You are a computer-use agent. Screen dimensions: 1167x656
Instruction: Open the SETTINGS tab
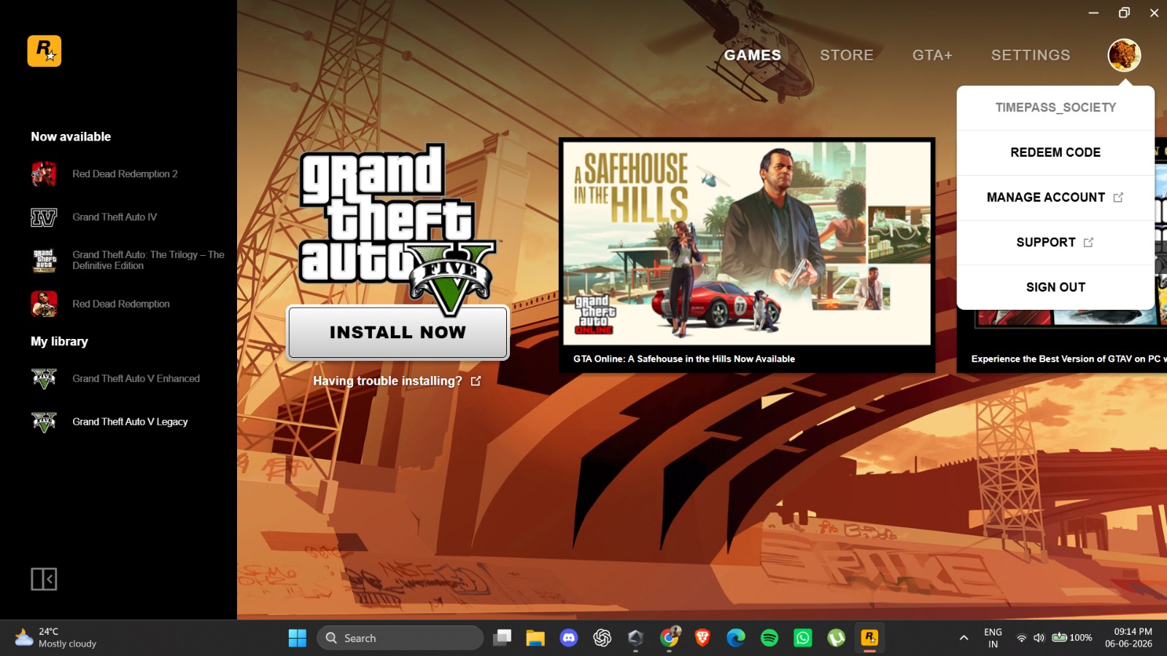coord(1031,55)
